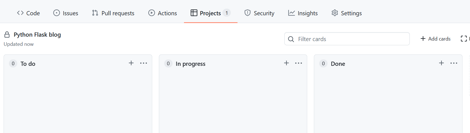Open the In progress column options menu
This screenshot has width=470, height=133.
click(x=299, y=63)
